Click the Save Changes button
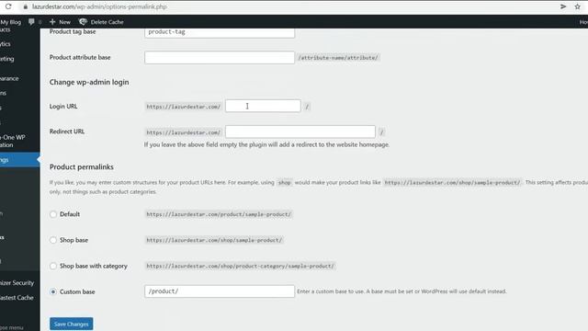The image size is (588, 331). coord(72,324)
